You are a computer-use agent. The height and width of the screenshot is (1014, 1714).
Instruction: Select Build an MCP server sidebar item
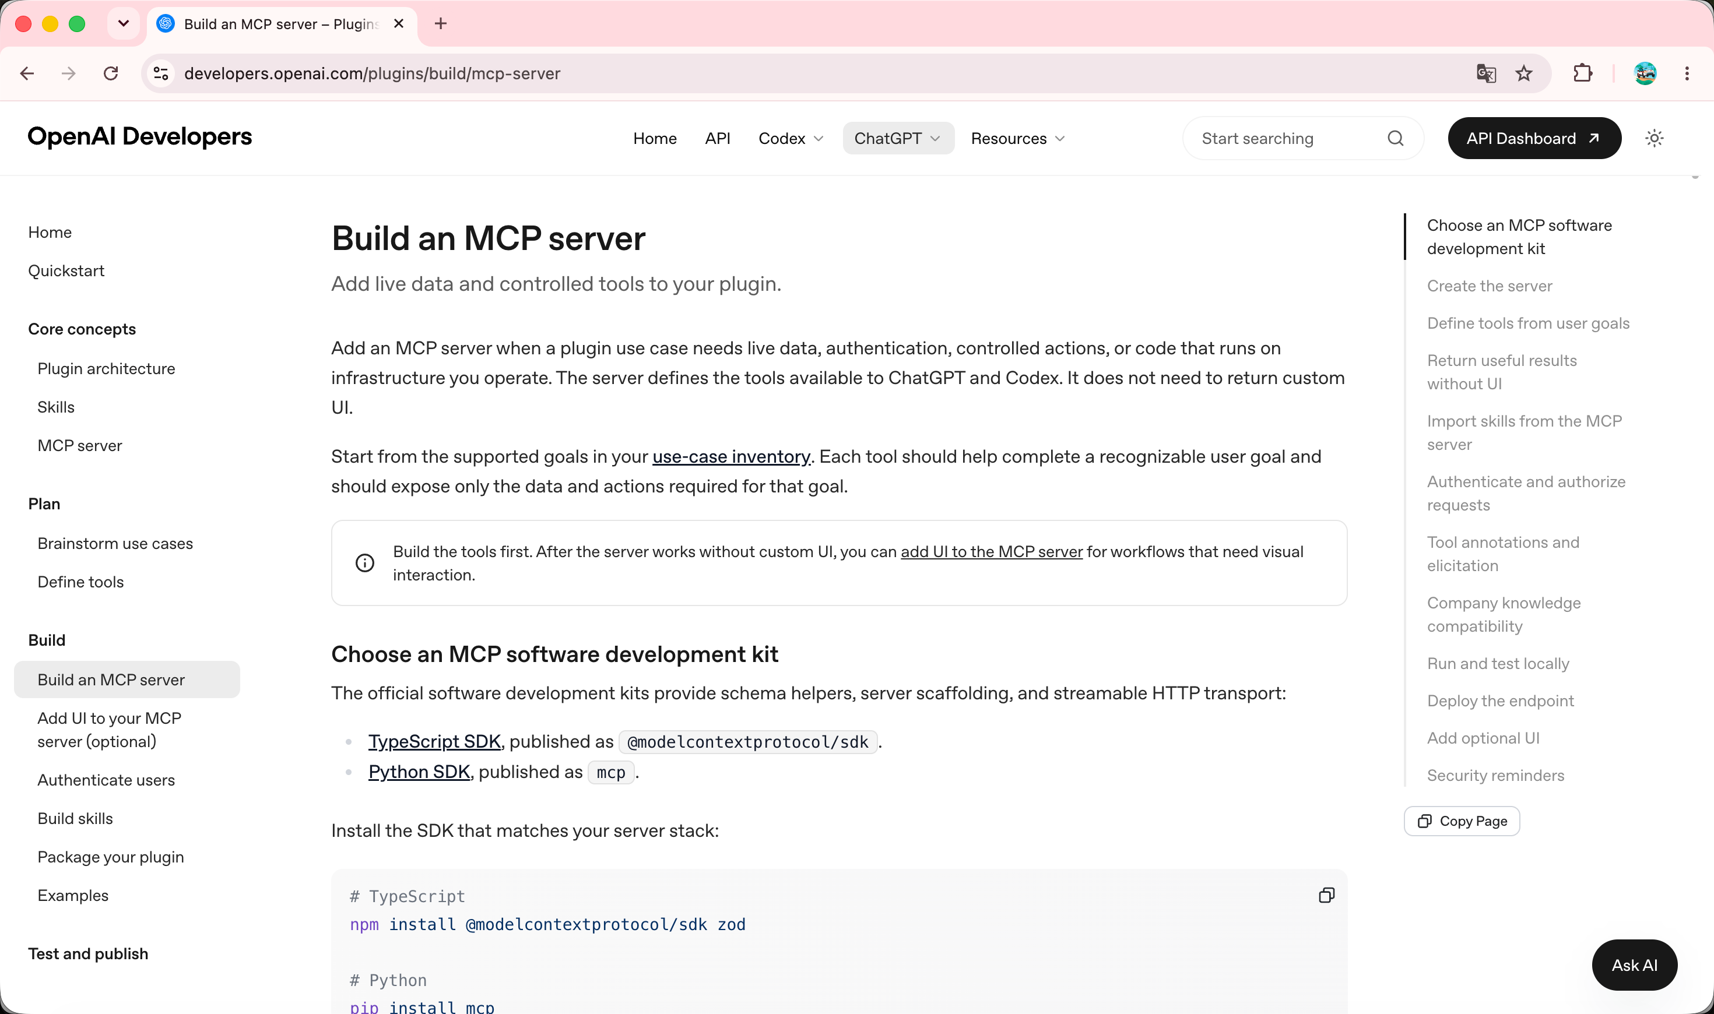tap(127, 680)
